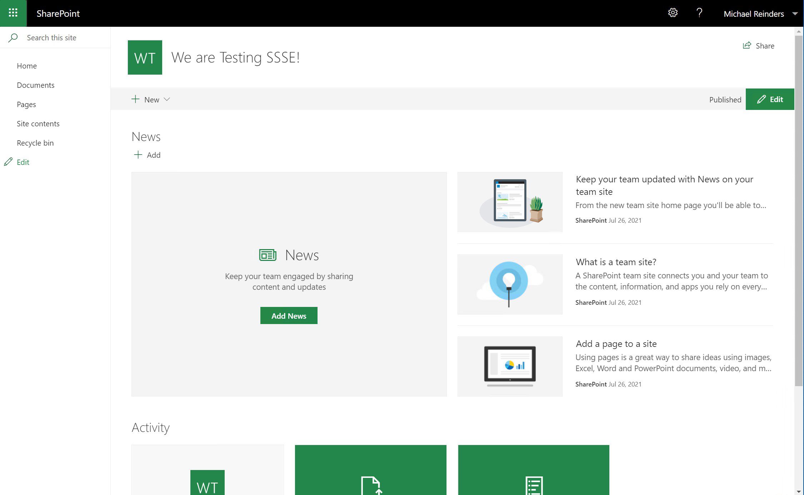Viewport: 804px width, 495px height.
Task: Click the monitor chart news thumbnail
Action: pyautogui.click(x=510, y=366)
